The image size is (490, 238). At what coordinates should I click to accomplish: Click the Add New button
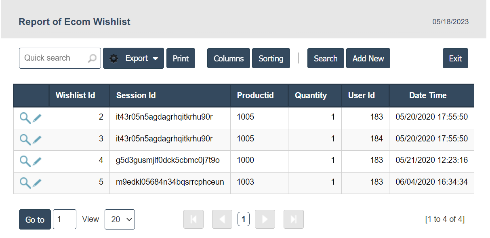click(x=368, y=58)
